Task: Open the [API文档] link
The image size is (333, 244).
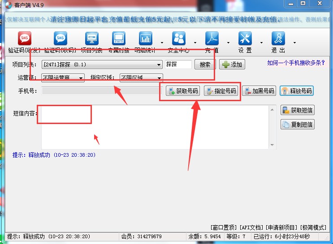Action: click(x=251, y=227)
